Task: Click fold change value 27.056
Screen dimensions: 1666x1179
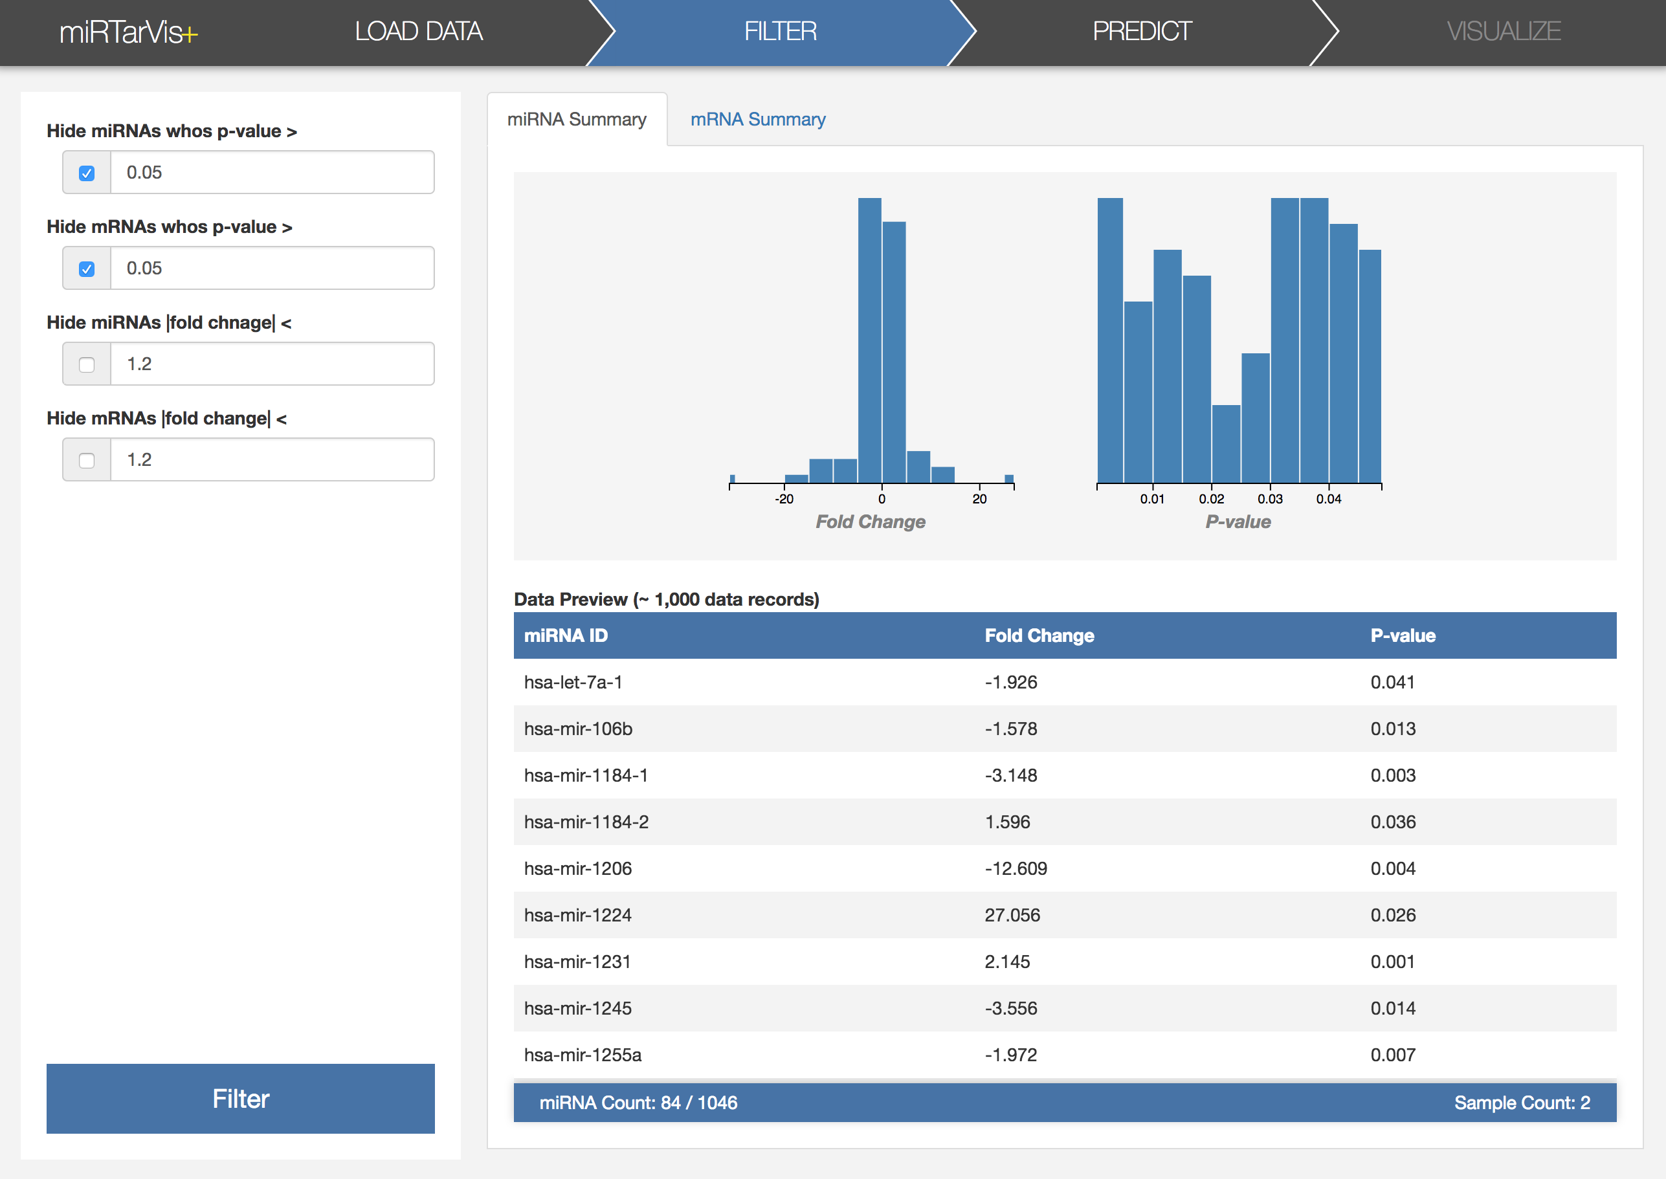Action: click(1012, 915)
